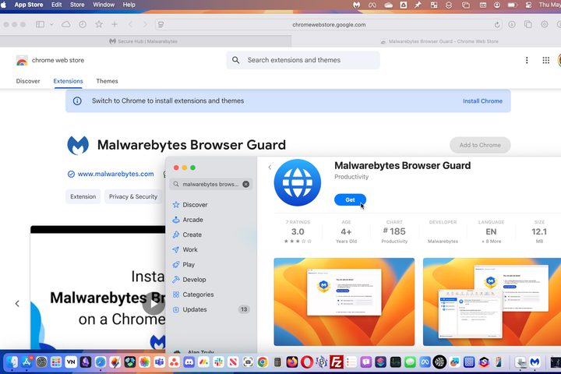Open new tab with plus icon in Safari
The image size is (561, 374).
coord(115,24)
